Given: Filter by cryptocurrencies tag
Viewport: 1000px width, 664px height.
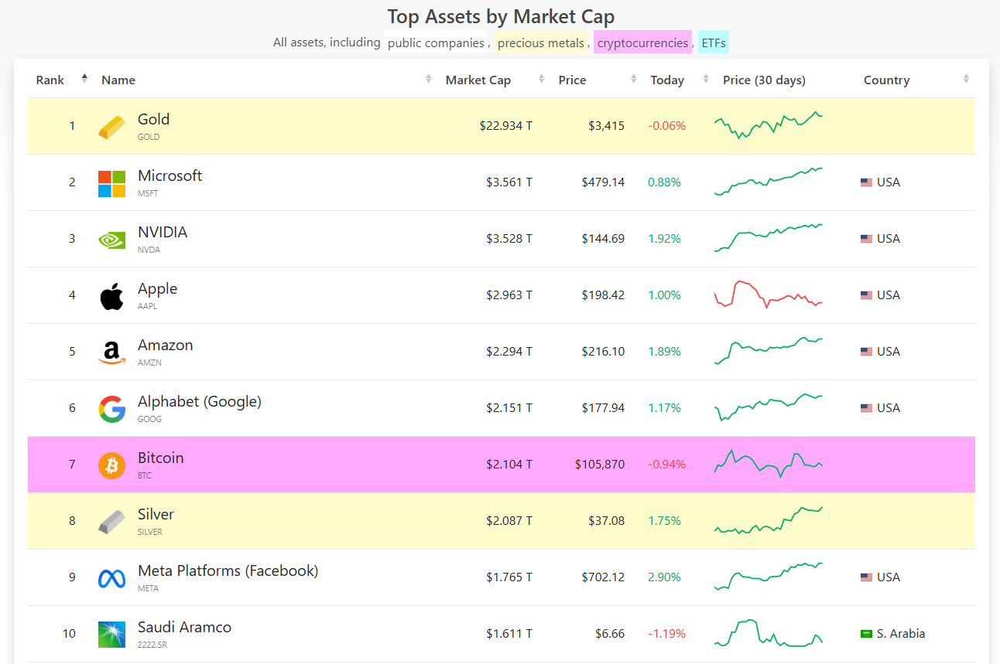Looking at the screenshot, I should point(642,43).
